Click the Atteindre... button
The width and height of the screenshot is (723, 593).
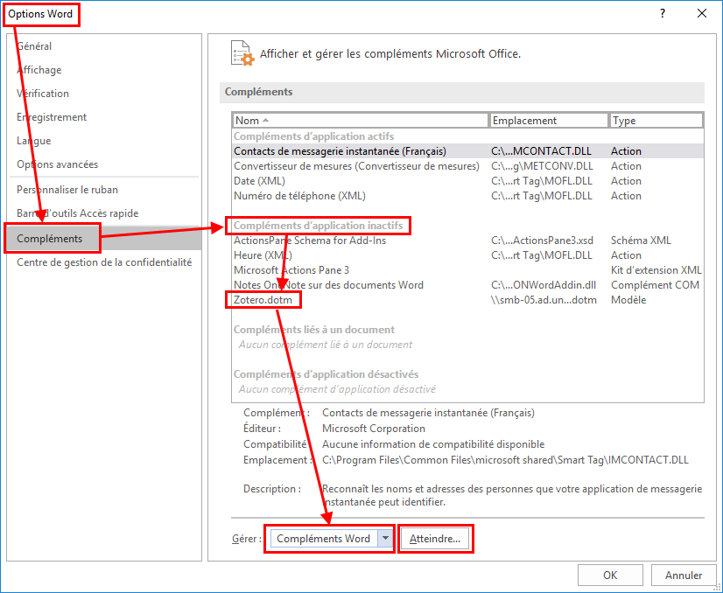435,539
